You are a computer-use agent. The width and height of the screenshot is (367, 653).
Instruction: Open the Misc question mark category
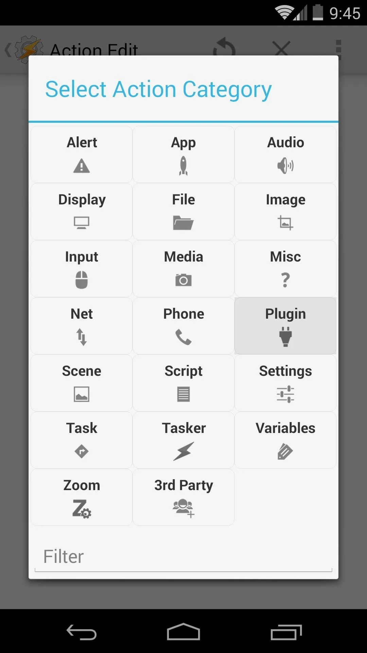[x=285, y=269]
